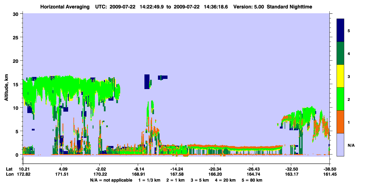Click the color bar label '2'
The image size is (366, 188).
[x=349, y=99]
